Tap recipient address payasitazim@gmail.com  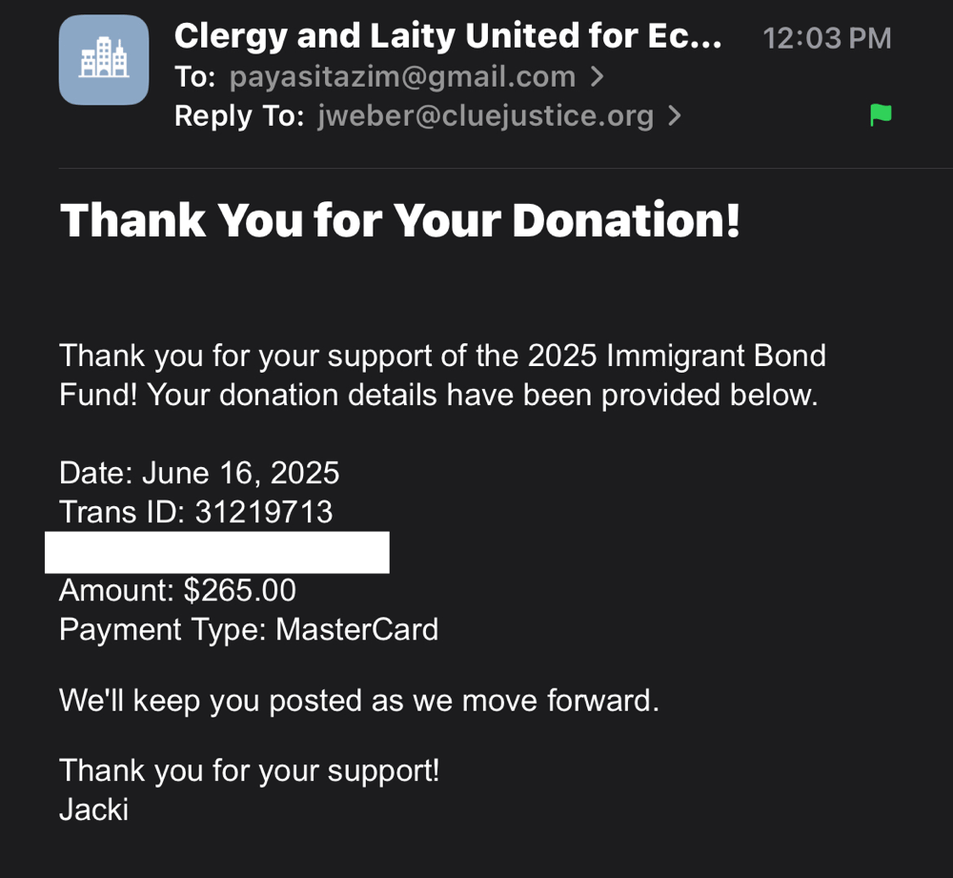click(x=402, y=76)
